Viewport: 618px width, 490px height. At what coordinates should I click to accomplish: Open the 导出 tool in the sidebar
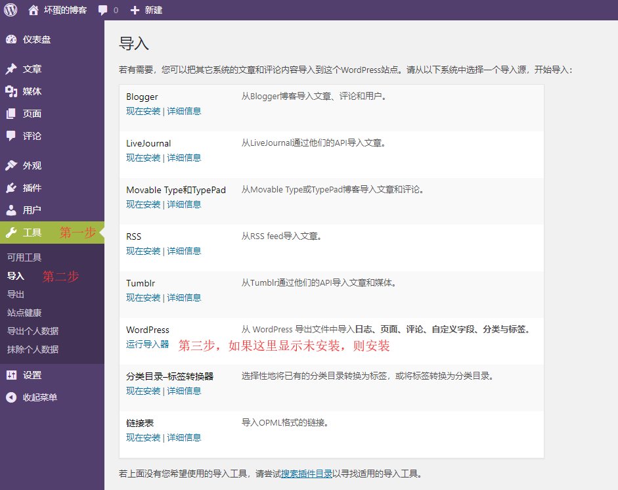[15, 294]
